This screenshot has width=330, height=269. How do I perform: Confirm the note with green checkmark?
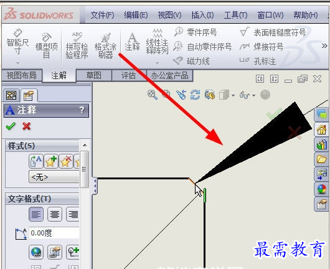coord(11,126)
